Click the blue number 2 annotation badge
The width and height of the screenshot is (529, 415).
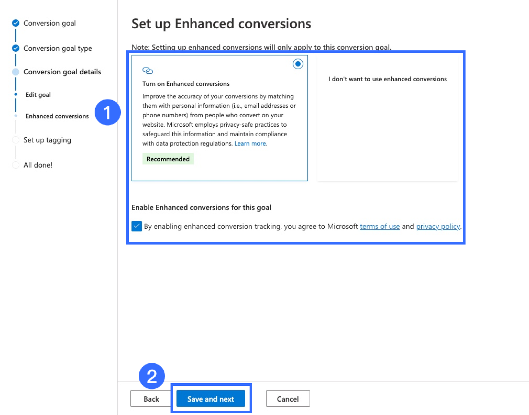[152, 376]
